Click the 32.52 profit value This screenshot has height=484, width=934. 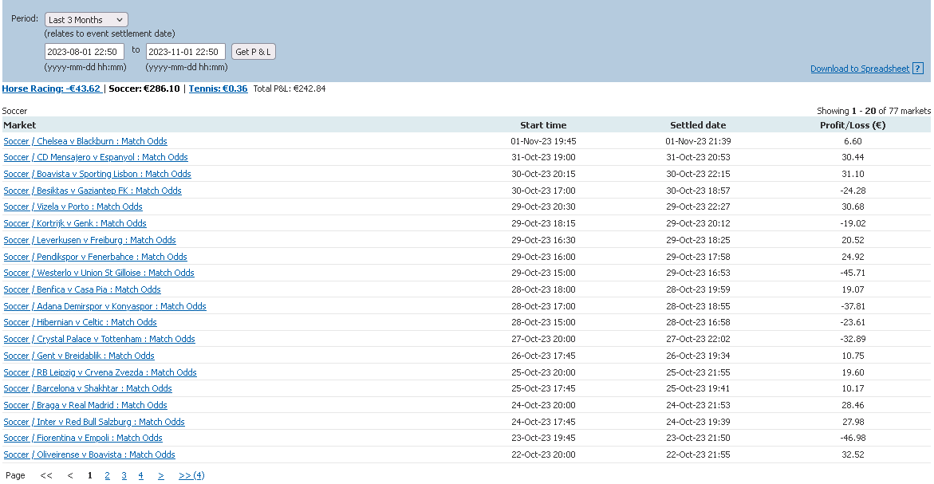tap(853, 454)
